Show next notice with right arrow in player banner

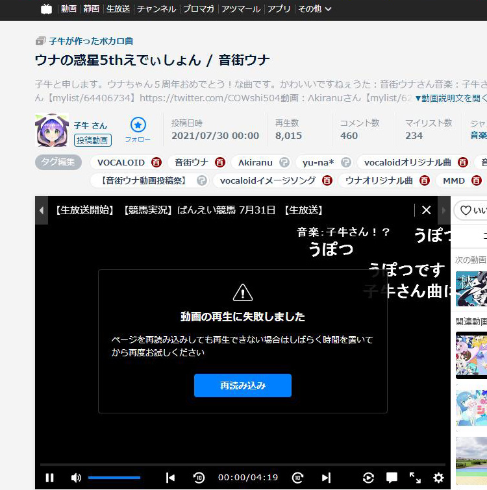[444, 210]
